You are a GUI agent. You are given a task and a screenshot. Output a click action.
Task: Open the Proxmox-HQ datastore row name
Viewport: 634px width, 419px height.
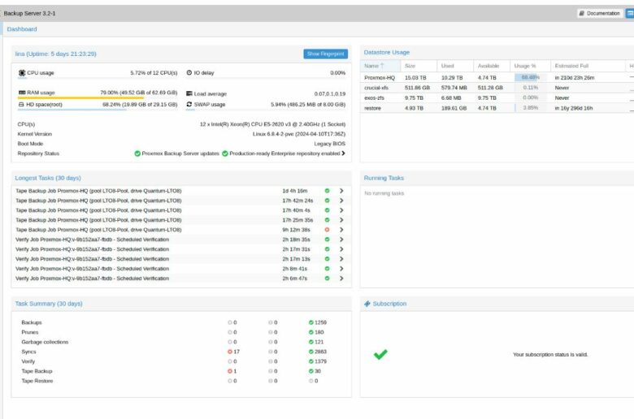pyautogui.click(x=380, y=78)
